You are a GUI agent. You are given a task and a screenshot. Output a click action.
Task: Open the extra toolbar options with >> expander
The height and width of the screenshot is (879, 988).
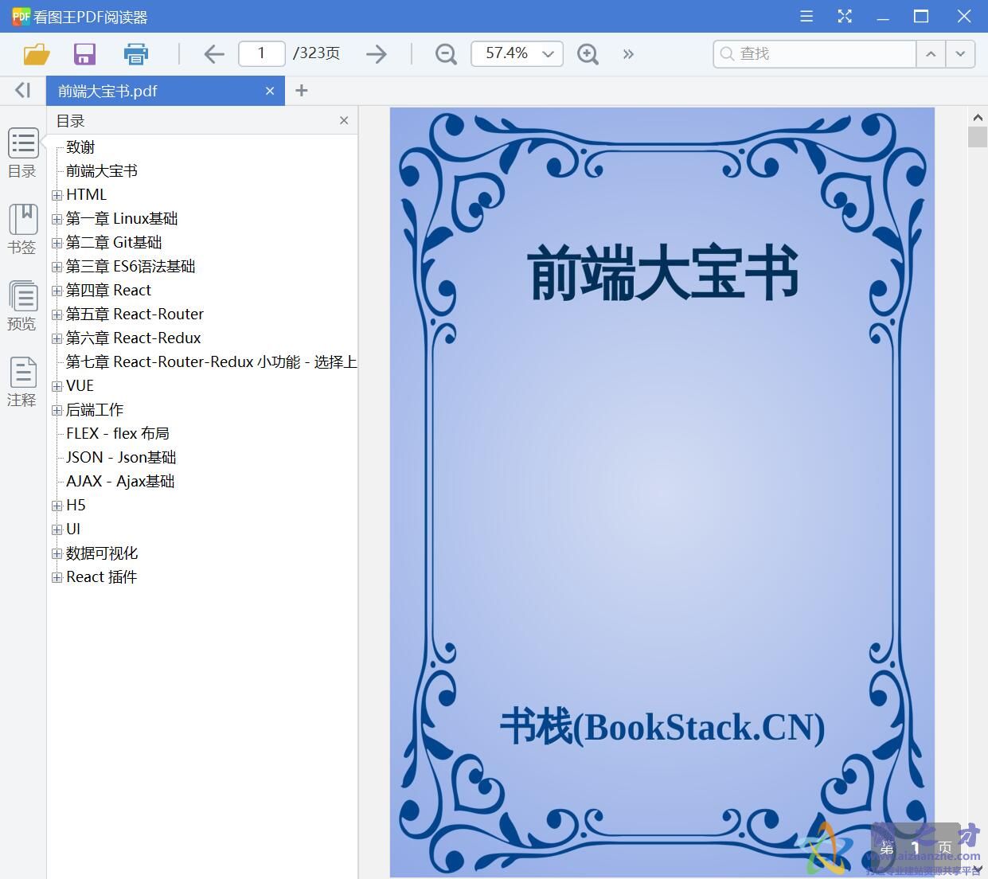628,53
